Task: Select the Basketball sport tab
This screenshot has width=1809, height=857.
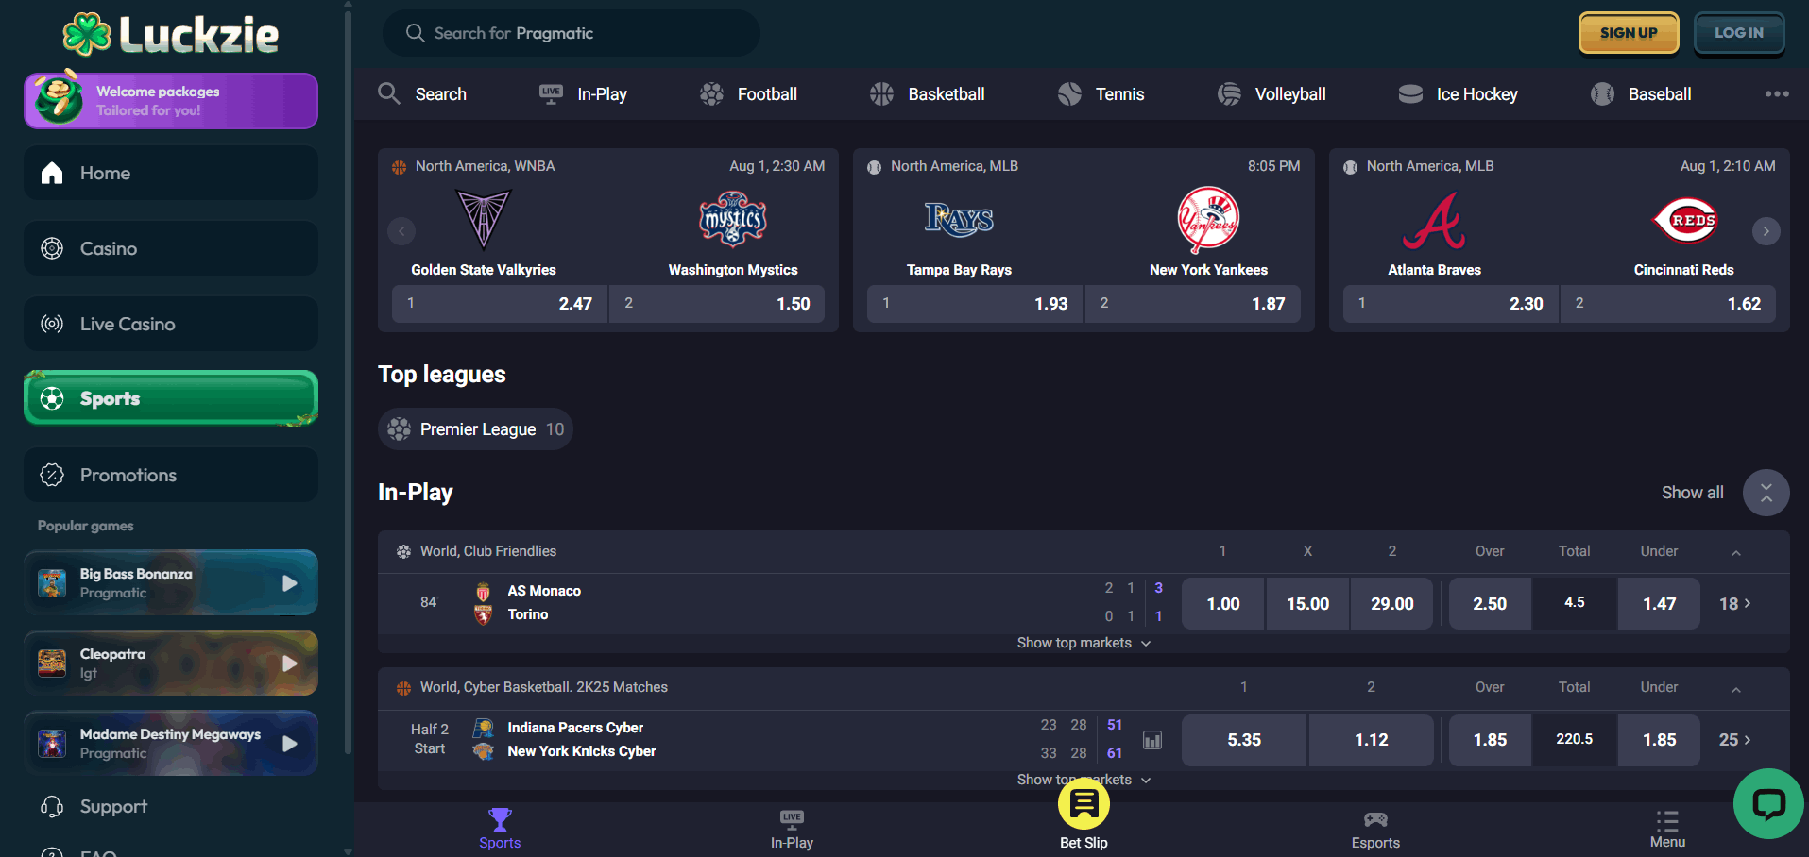Action: [927, 94]
